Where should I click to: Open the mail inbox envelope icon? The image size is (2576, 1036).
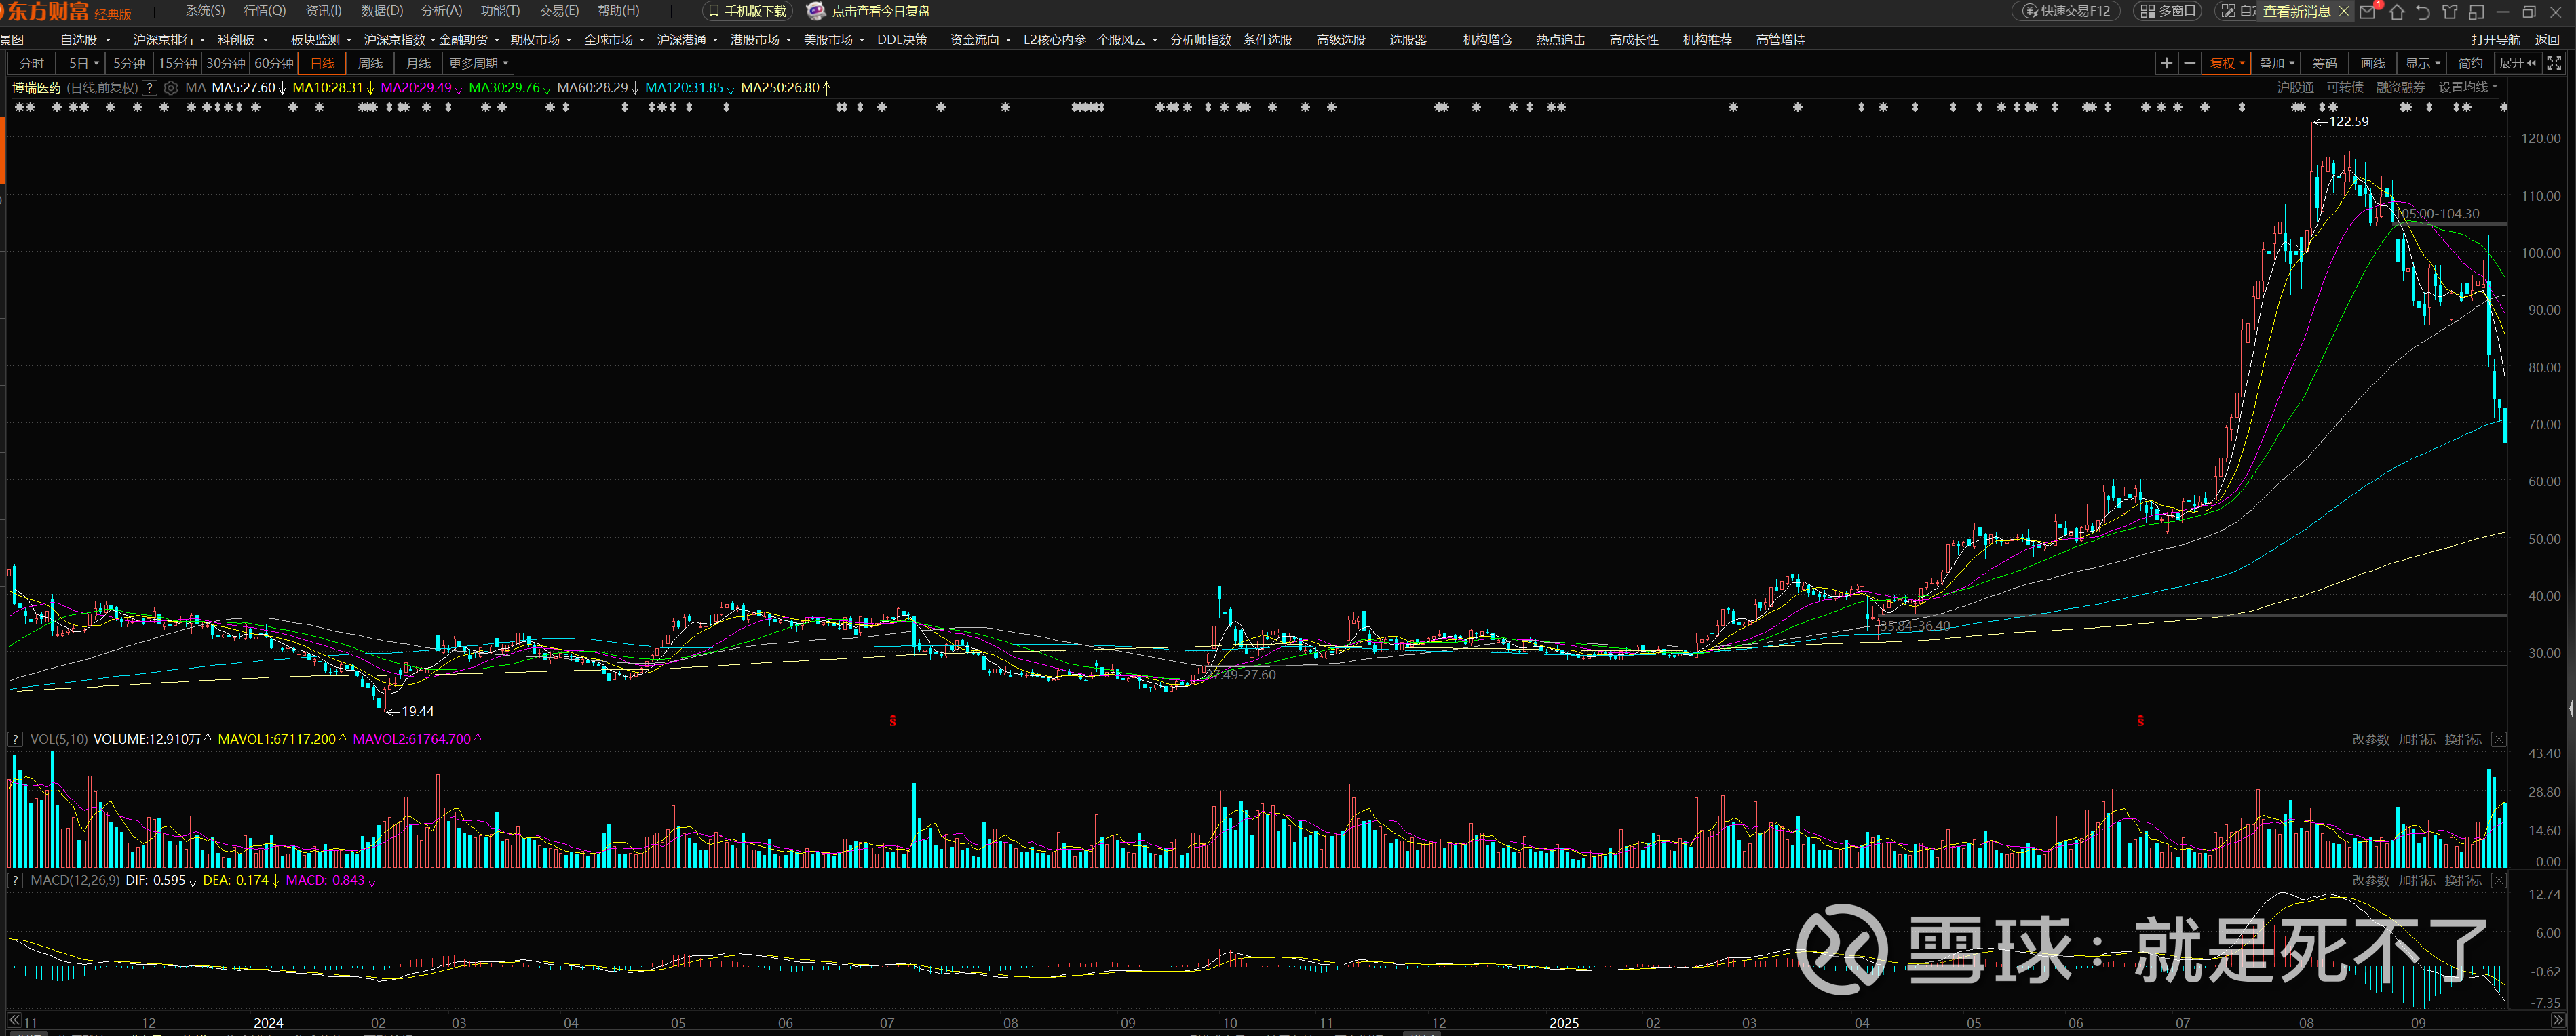pyautogui.click(x=2367, y=12)
